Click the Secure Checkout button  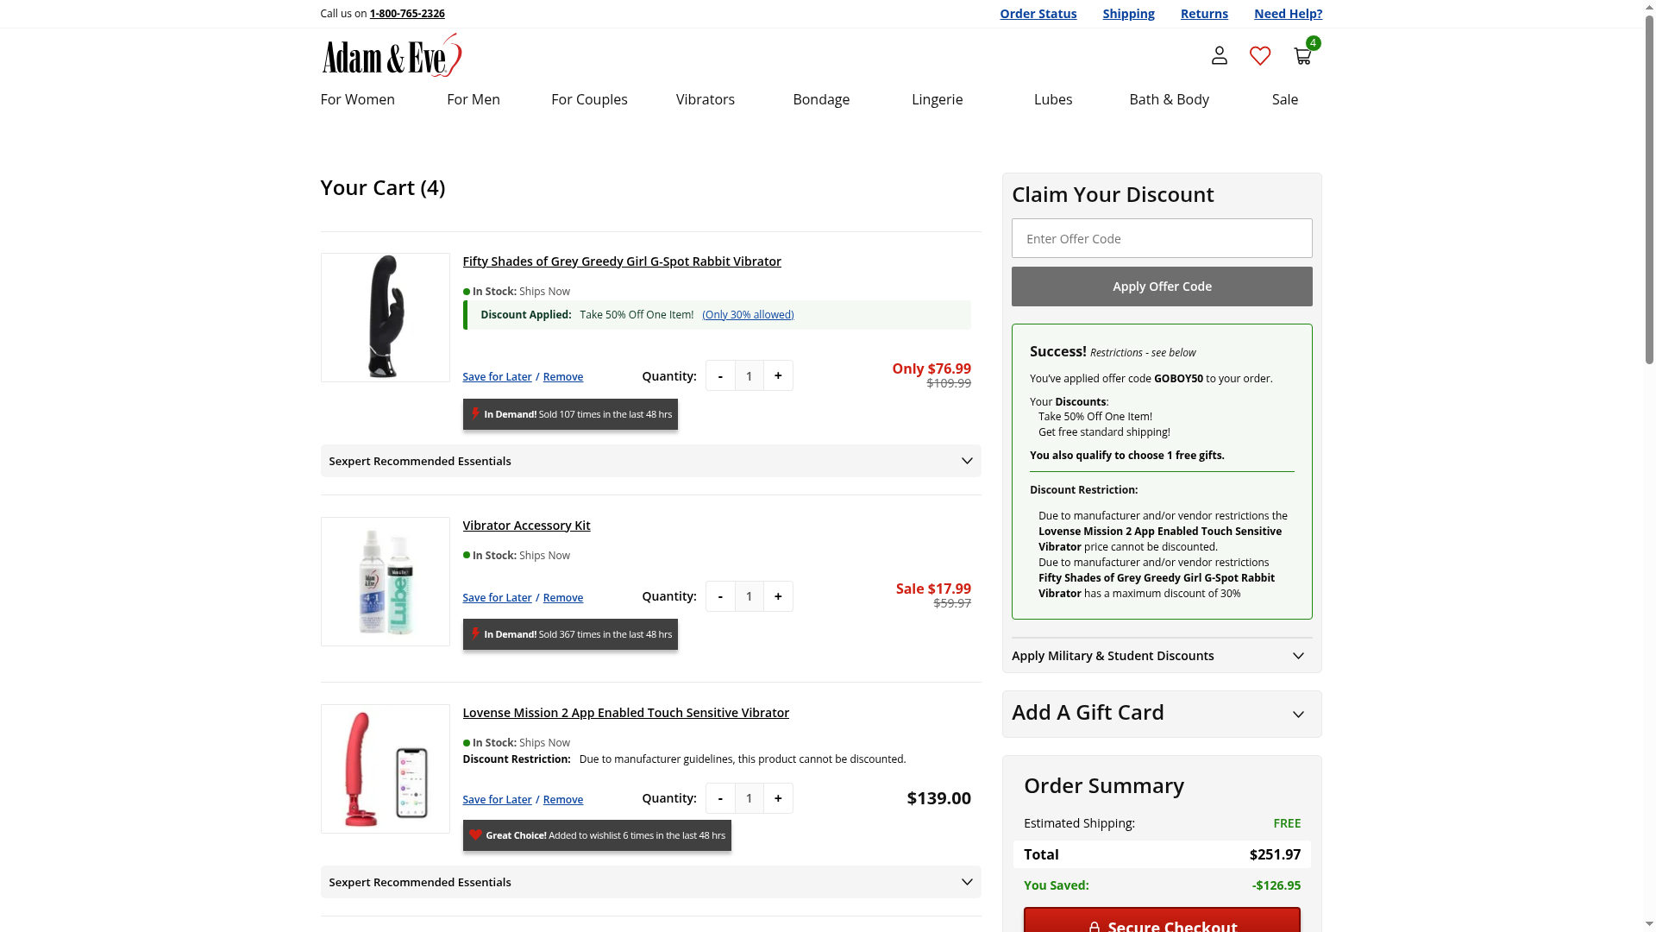point(1161,922)
